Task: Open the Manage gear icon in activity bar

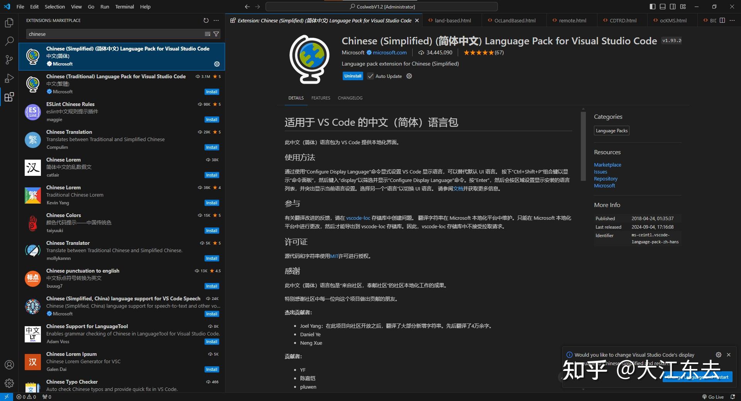Action: point(8,383)
